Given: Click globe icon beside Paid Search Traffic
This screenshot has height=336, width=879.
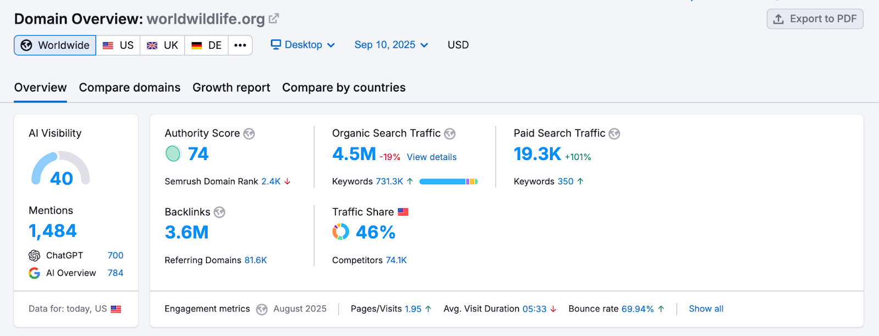Looking at the screenshot, I should pos(614,134).
